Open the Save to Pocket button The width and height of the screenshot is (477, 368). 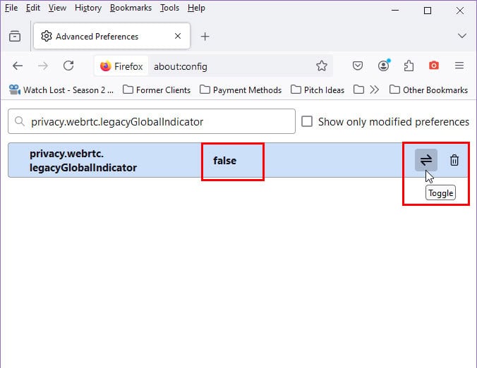[358, 66]
